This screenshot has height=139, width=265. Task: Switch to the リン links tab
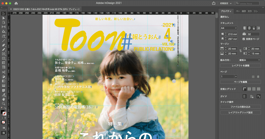256,11
